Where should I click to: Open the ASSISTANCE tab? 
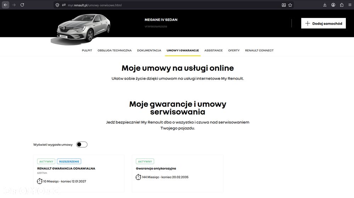point(213,50)
